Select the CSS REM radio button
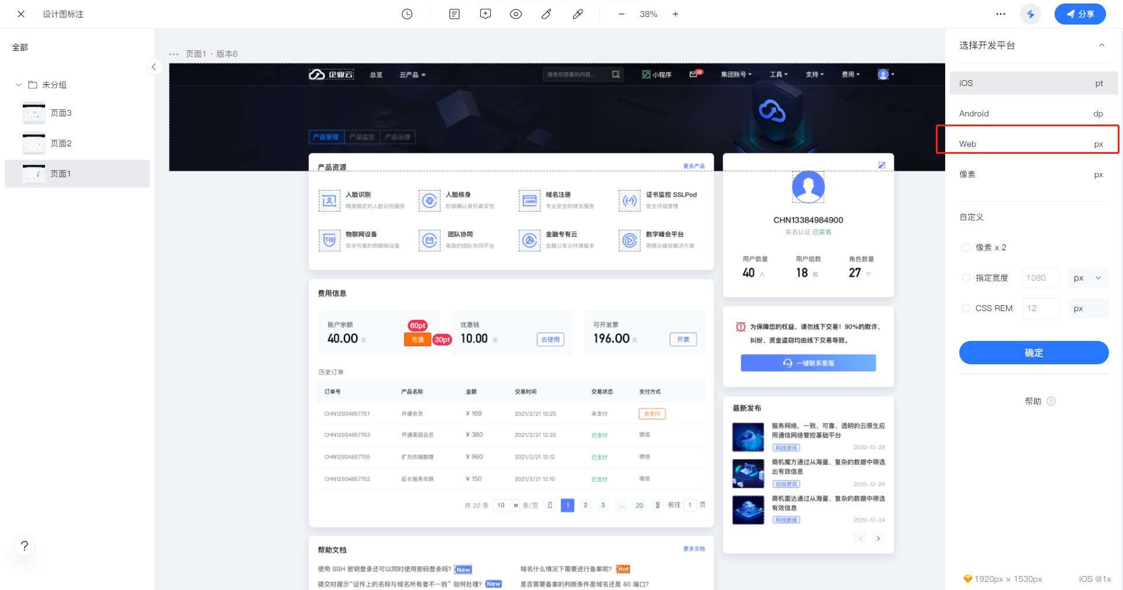Viewport: 1123px width, 590px height. pyautogui.click(x=966, y=308)
